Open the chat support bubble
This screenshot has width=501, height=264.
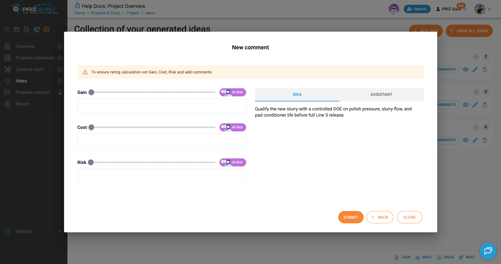coord(488,251)
